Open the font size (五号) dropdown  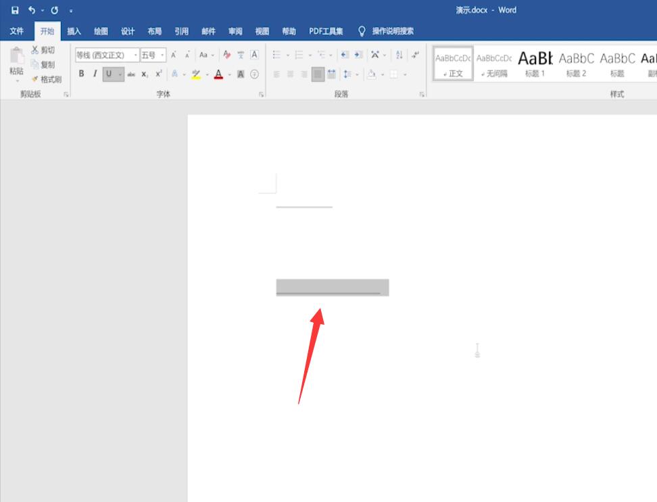coord(162,55)
